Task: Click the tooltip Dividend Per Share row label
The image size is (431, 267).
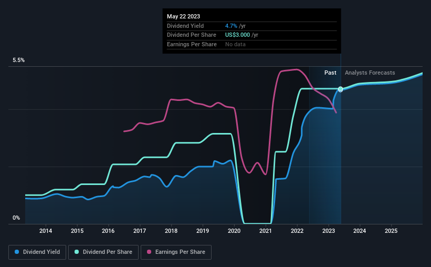Action: pos(192,35)
